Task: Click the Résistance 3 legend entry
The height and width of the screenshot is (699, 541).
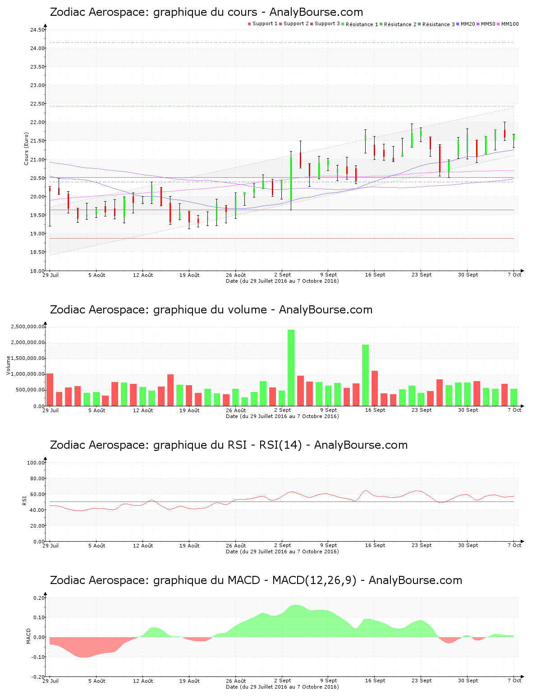Action: [437, 24]
